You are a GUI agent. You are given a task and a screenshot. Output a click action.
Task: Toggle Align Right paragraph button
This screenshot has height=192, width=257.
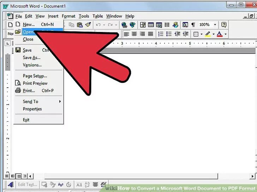142,34
